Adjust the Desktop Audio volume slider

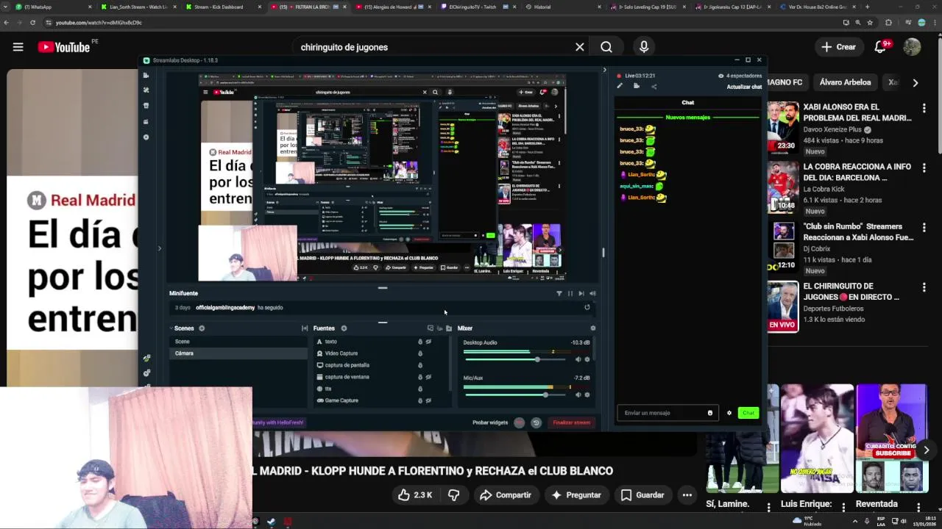tap(515, 359)
